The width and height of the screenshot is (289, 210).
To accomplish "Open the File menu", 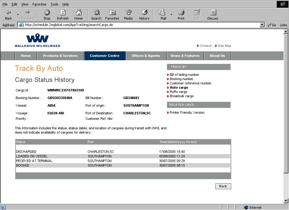I will point(5,4).
